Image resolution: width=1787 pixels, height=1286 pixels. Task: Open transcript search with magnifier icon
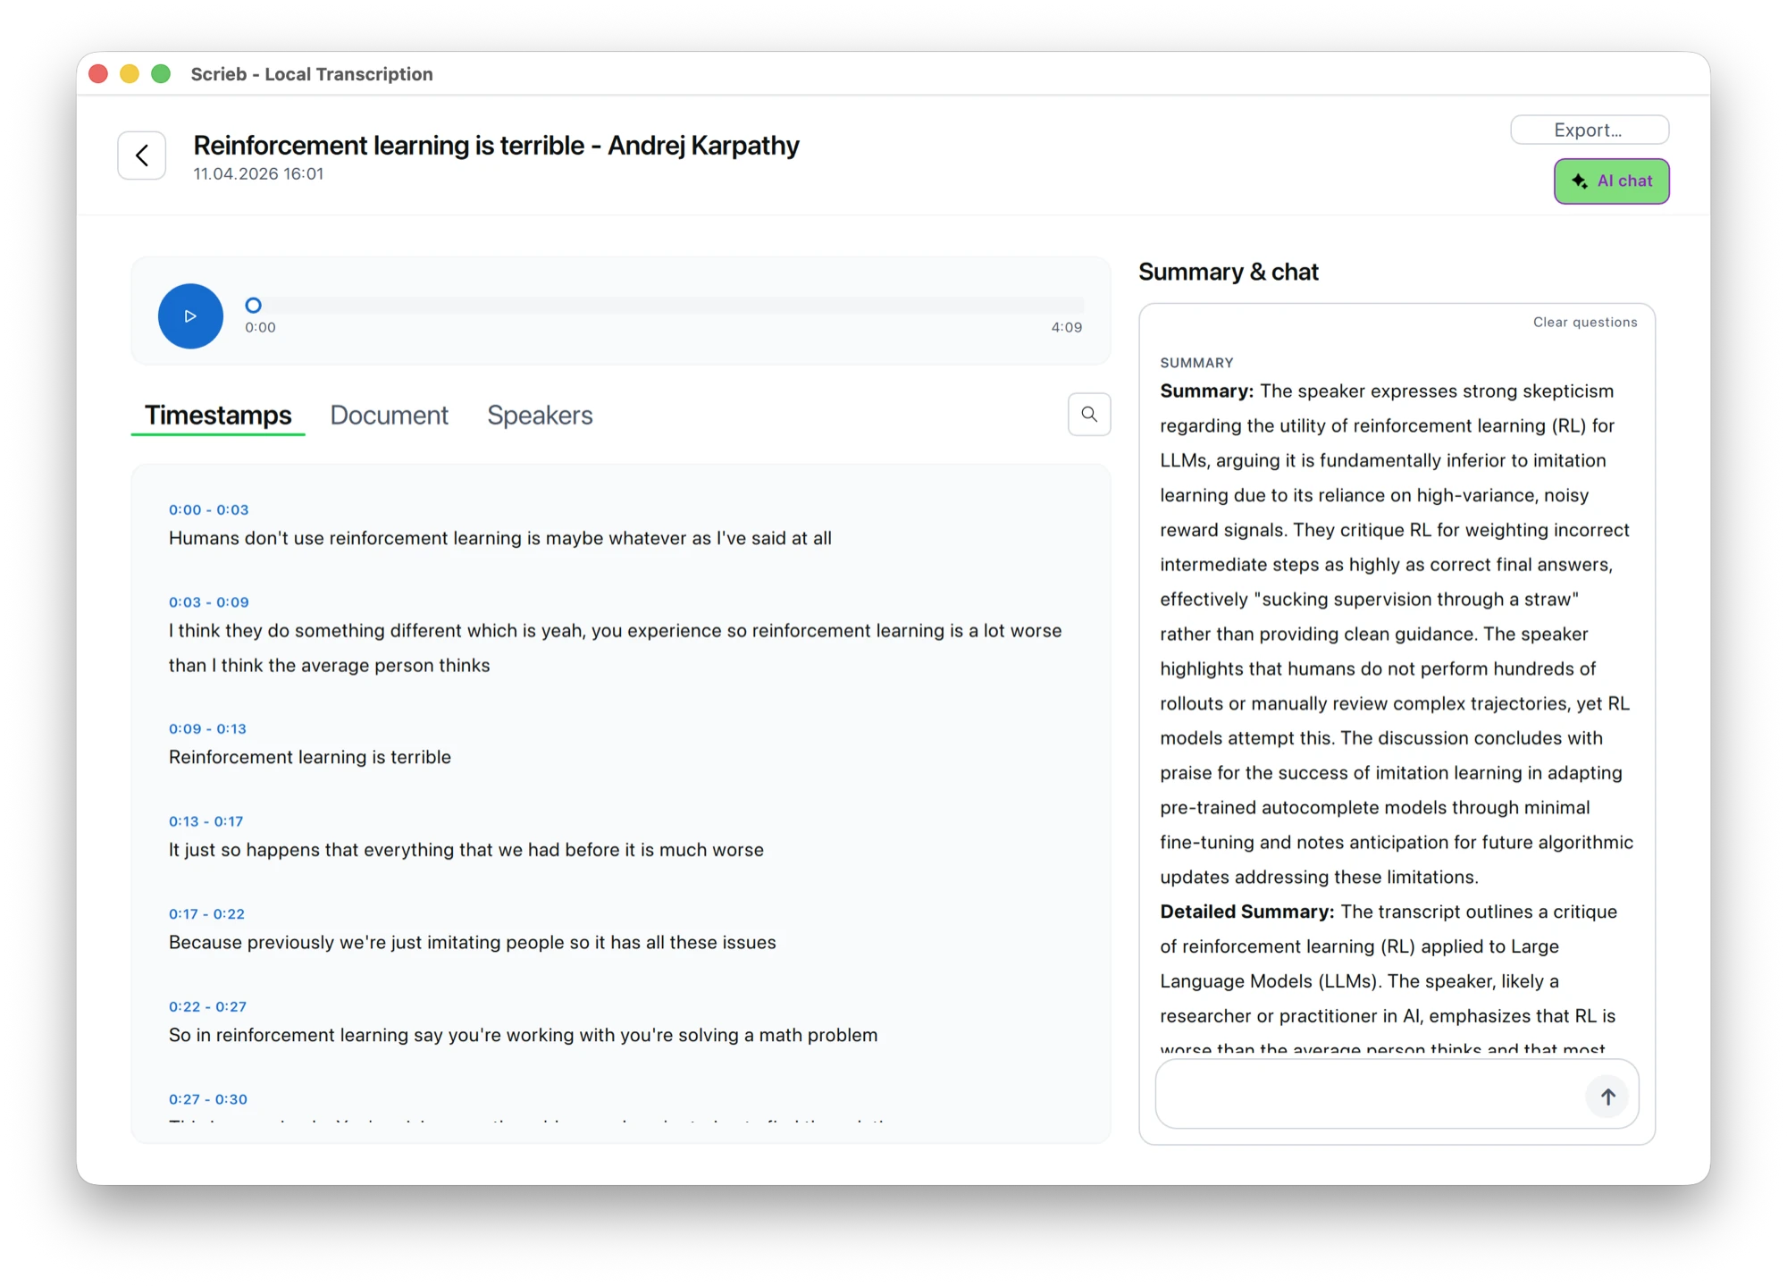click(1089, 414)
